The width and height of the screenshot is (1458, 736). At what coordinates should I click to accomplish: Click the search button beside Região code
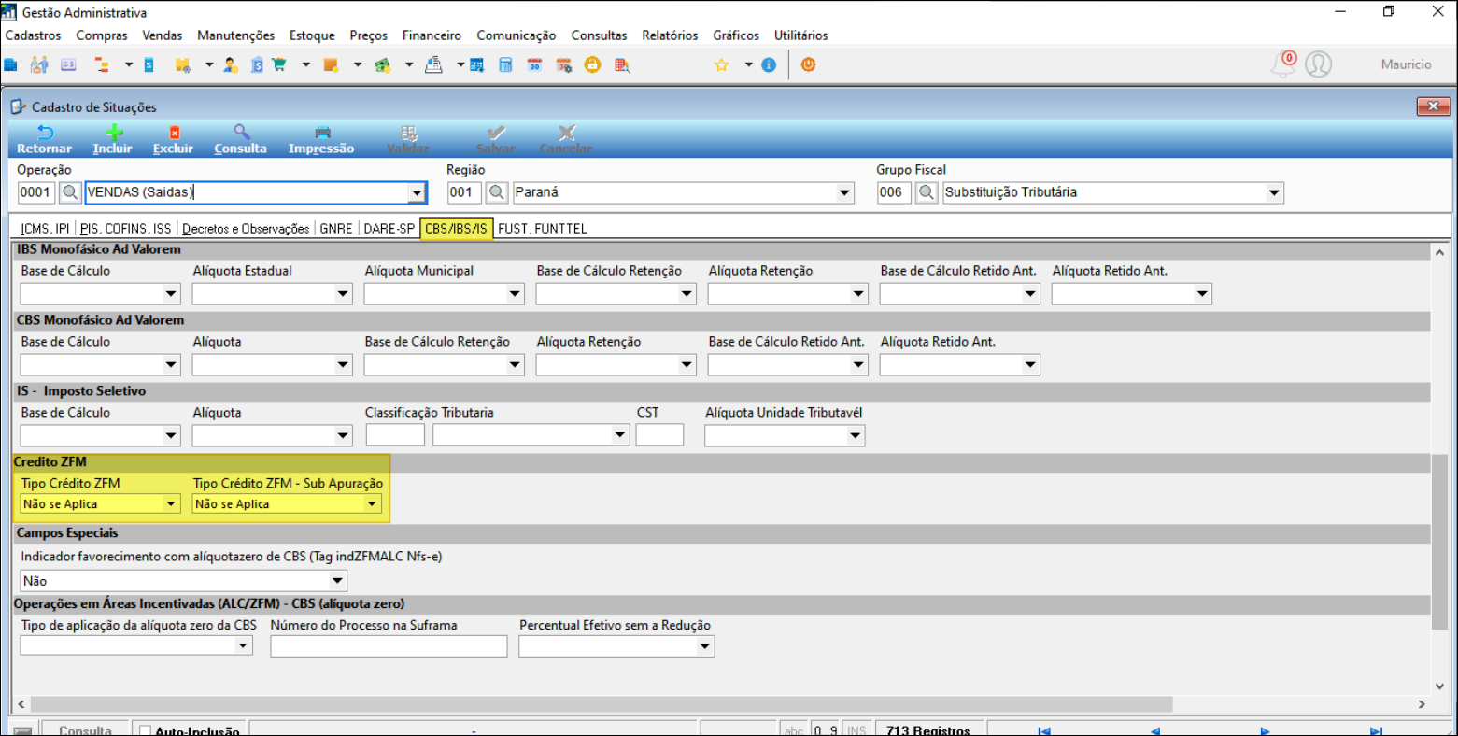pyautogui.click(x=497, y=192)
